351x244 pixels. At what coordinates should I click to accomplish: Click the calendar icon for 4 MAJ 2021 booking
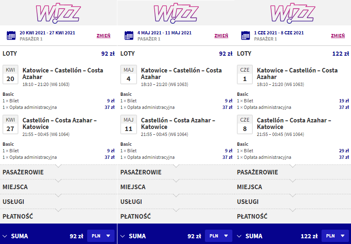[129, 36]
